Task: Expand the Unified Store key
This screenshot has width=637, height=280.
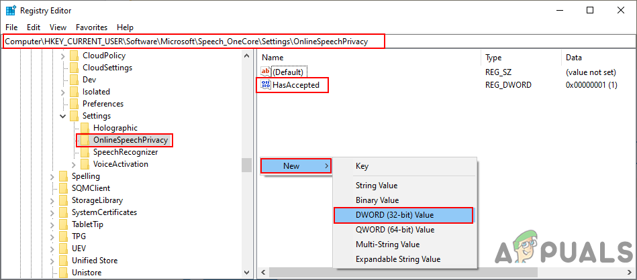Action: click(52, 261)
